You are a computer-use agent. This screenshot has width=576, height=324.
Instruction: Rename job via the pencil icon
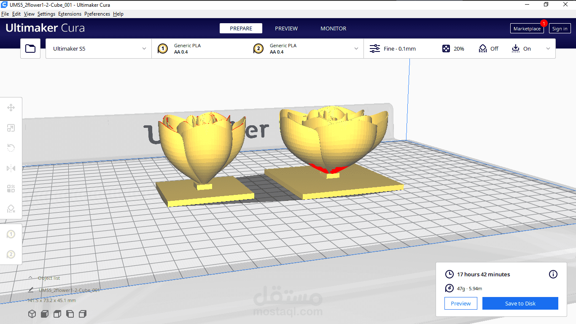coord(31,290)
